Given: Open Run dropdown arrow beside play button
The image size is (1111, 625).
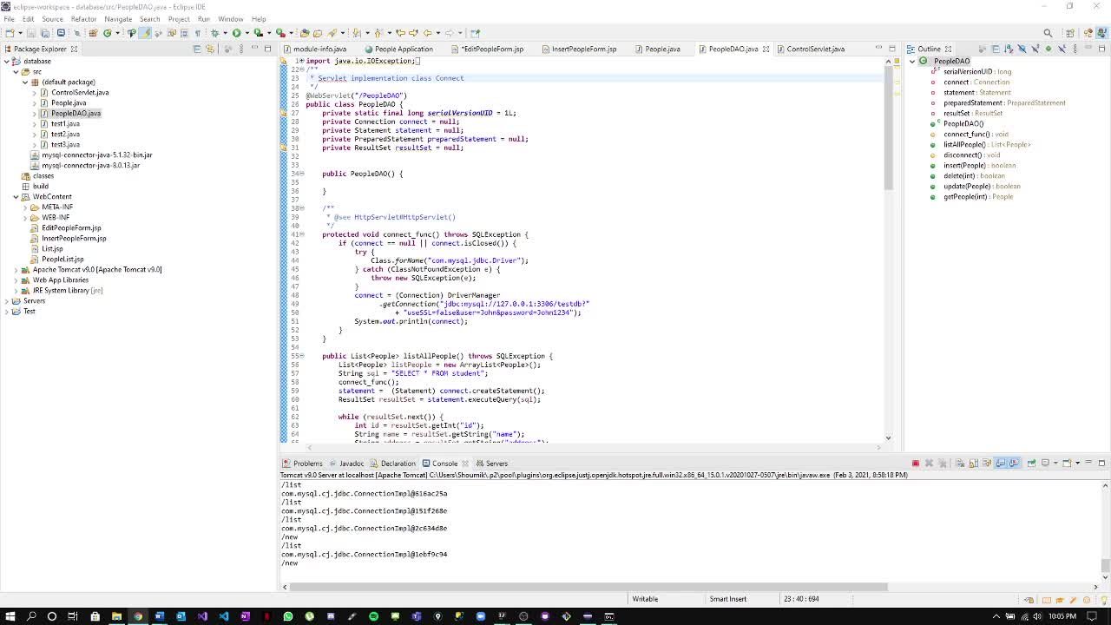Looking at the screenshot, I should point(247,33).
